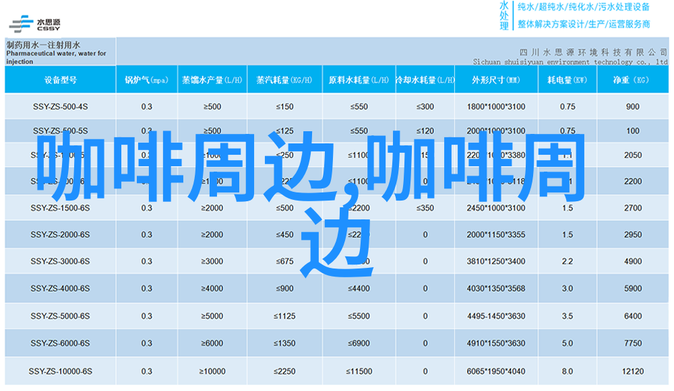
Task: Click distilled water output ≥10000
Action: pos(212,371)
